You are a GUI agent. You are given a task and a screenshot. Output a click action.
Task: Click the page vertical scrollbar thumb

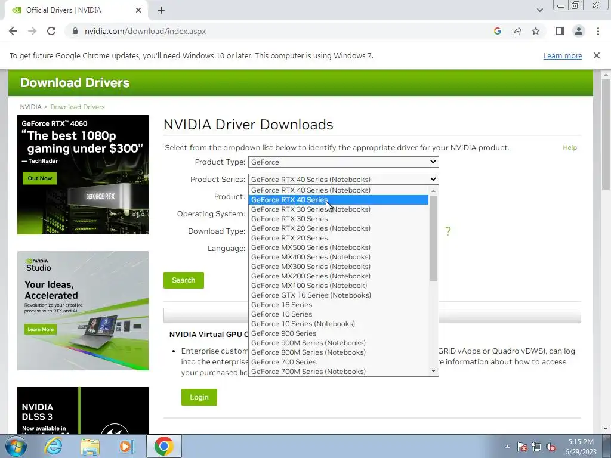click(606, 134)
